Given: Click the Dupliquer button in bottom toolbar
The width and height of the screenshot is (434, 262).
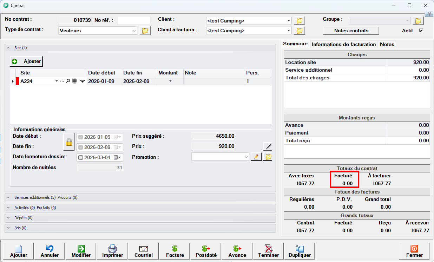Looking at the screenshot, I should click(x=300, y=251).
